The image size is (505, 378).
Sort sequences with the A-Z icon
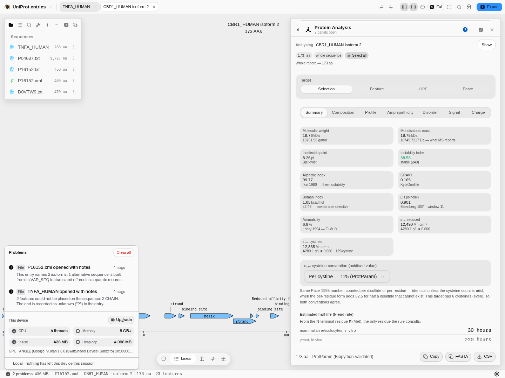pos(75,25)
